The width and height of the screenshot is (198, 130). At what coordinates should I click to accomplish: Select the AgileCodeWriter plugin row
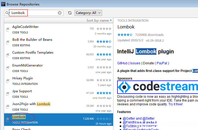coord(59,30)
